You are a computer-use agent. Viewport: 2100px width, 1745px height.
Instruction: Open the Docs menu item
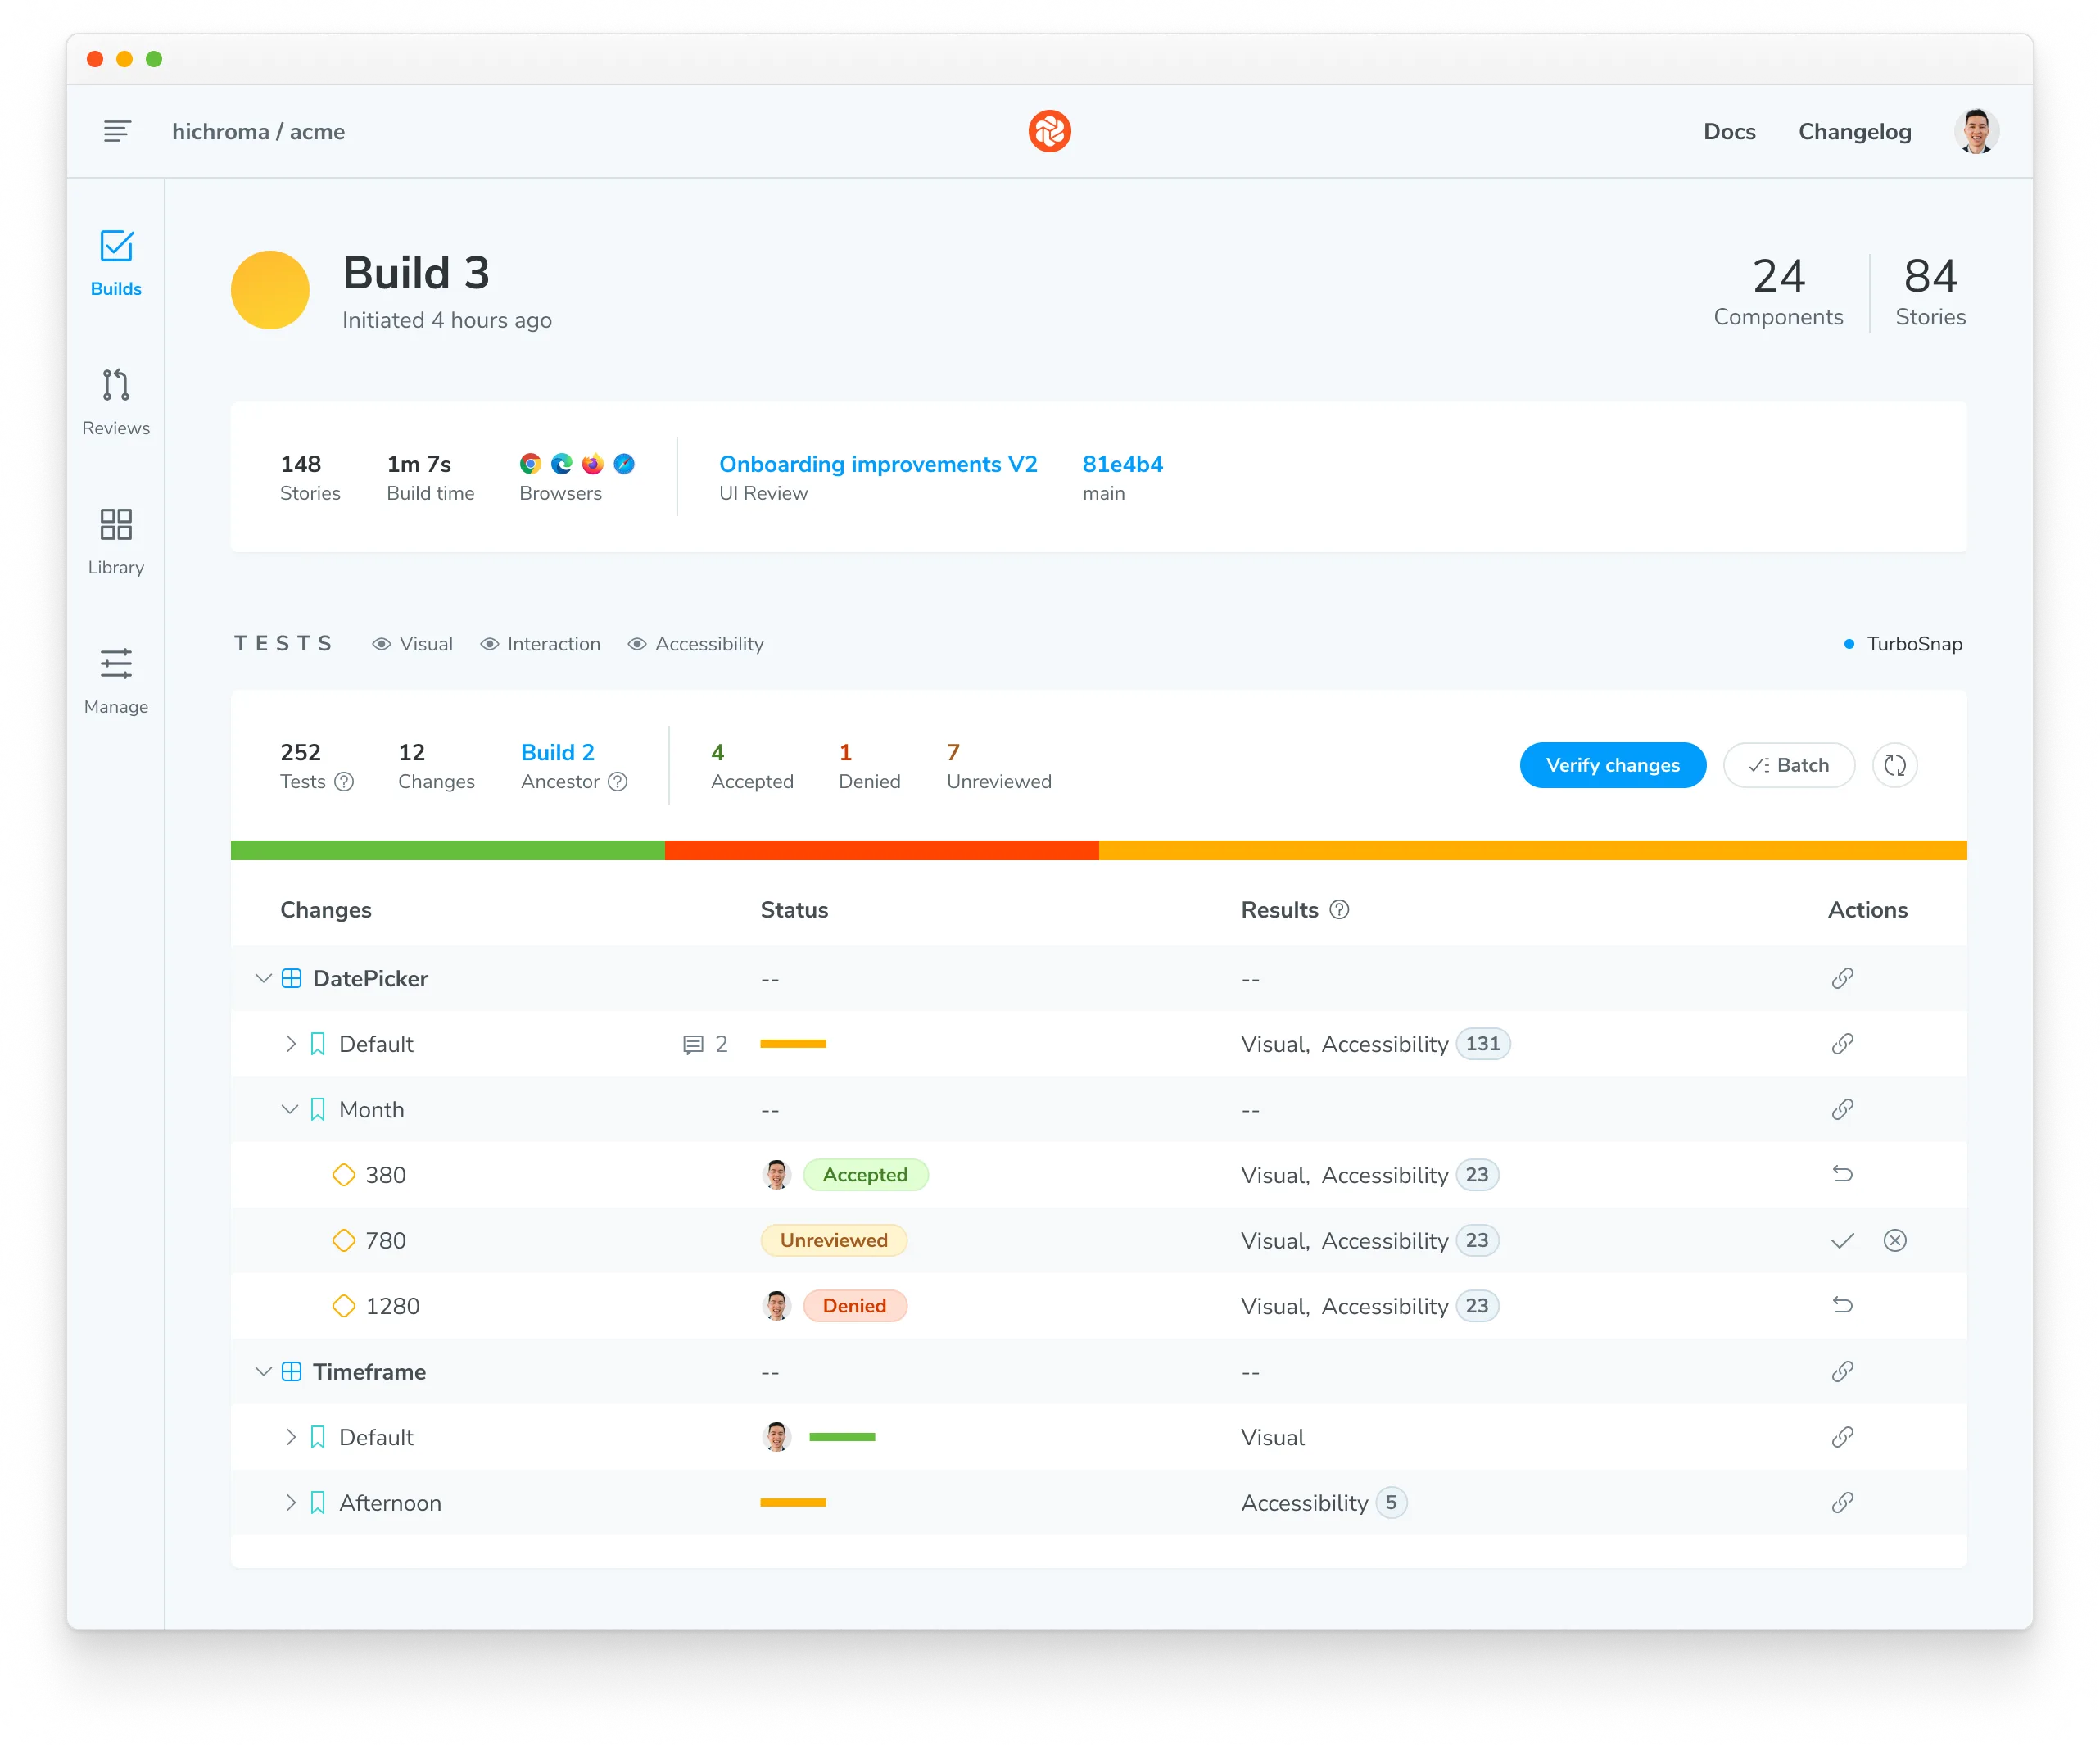pos(1729,131)
